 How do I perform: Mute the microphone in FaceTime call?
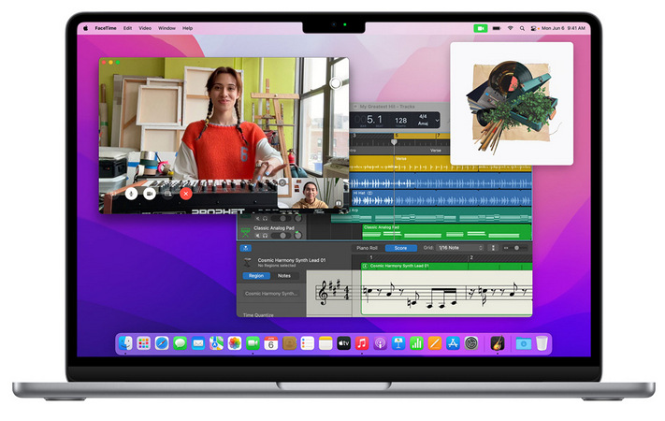pos(130,194)
